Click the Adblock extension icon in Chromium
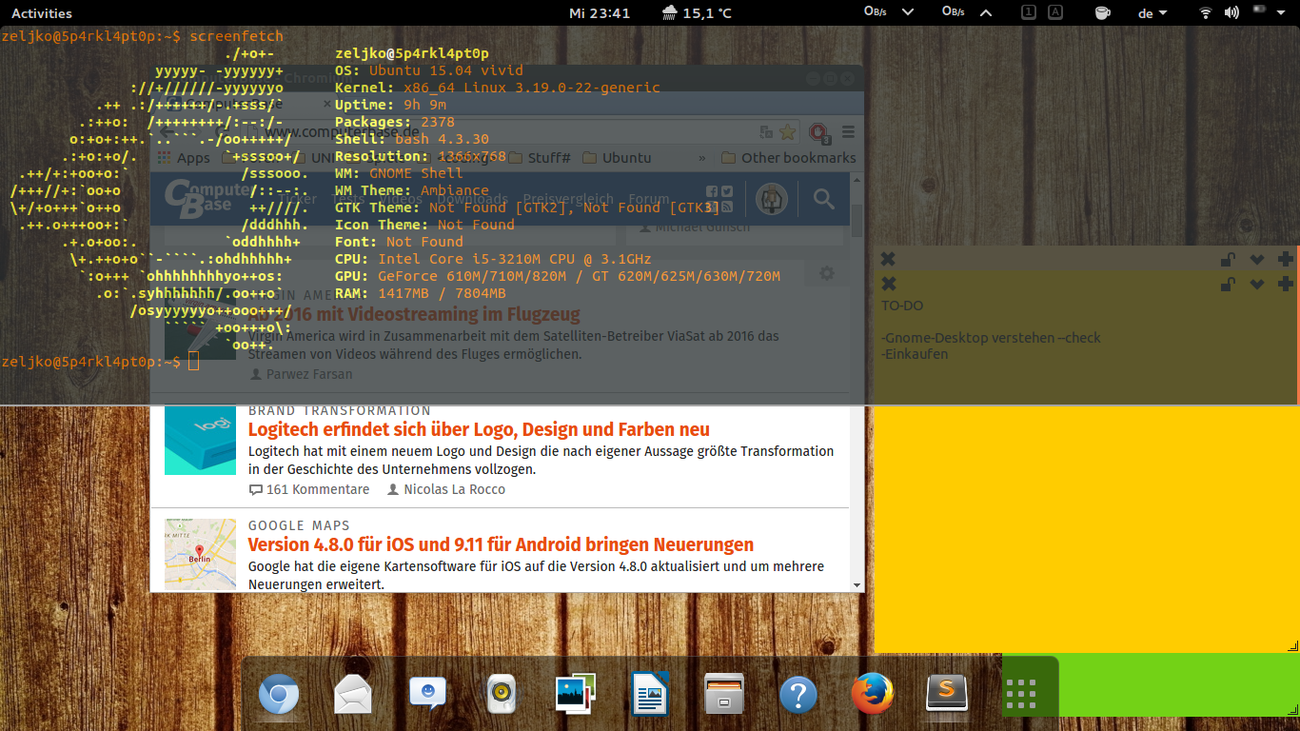1300x731 pixels. click(x=817, y=132)
